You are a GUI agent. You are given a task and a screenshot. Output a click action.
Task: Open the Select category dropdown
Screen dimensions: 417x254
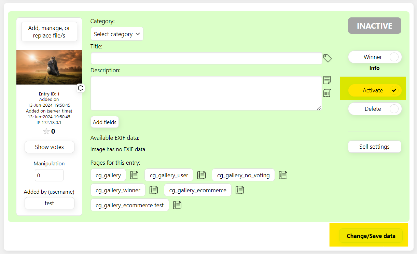pyautogui.click(x=117, y=34)
